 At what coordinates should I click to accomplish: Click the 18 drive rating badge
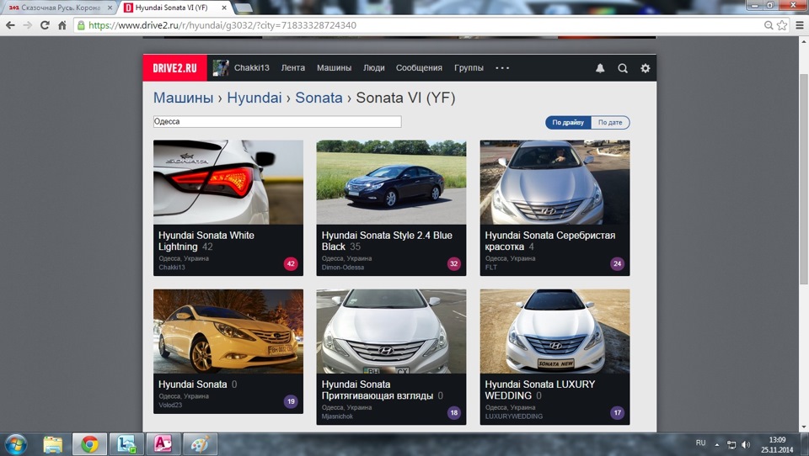pyautogui.click(x=454, y=413)
